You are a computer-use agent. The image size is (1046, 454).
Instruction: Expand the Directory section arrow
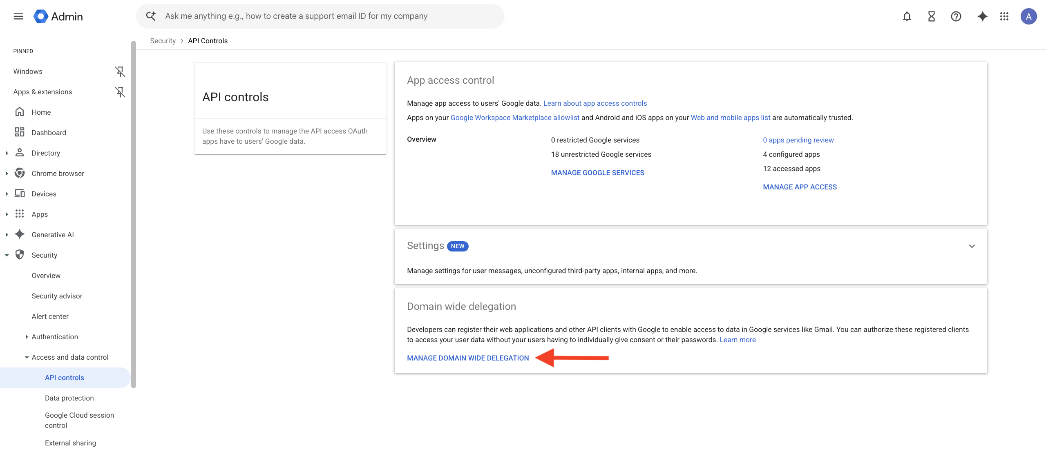[7, 153]
